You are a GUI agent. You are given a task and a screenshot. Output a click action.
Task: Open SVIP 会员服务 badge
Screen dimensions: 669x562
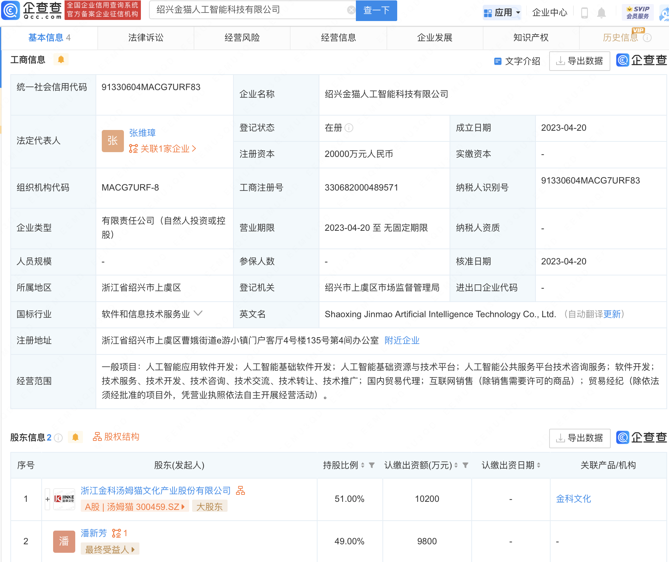pos(638,13)
